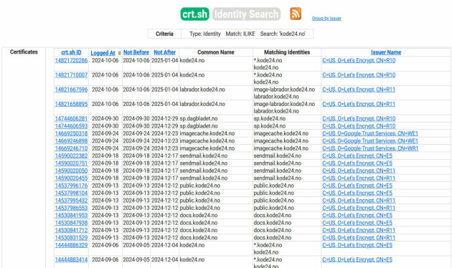Open certificate ID 14444886329

tap(71, 245)
